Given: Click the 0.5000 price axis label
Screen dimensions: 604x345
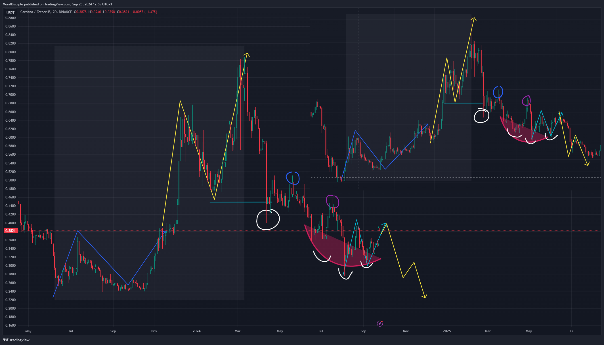Looking at the screenshot, I should [11, 180].
